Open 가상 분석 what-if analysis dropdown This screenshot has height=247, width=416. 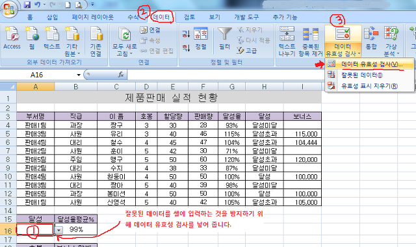coord(391,41)
